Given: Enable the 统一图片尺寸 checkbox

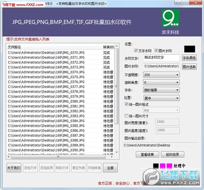Looking at the screenshot, I should [126, 116].
